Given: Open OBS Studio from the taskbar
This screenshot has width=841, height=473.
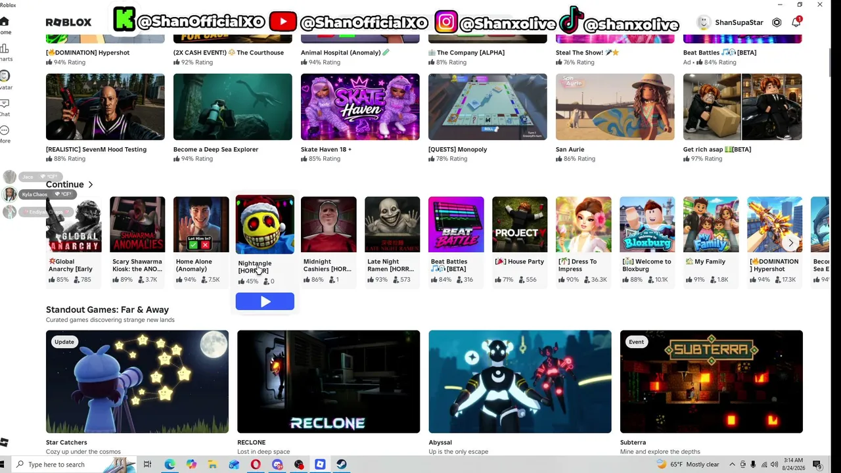Looking at the screenshot, I should [299, 464].
